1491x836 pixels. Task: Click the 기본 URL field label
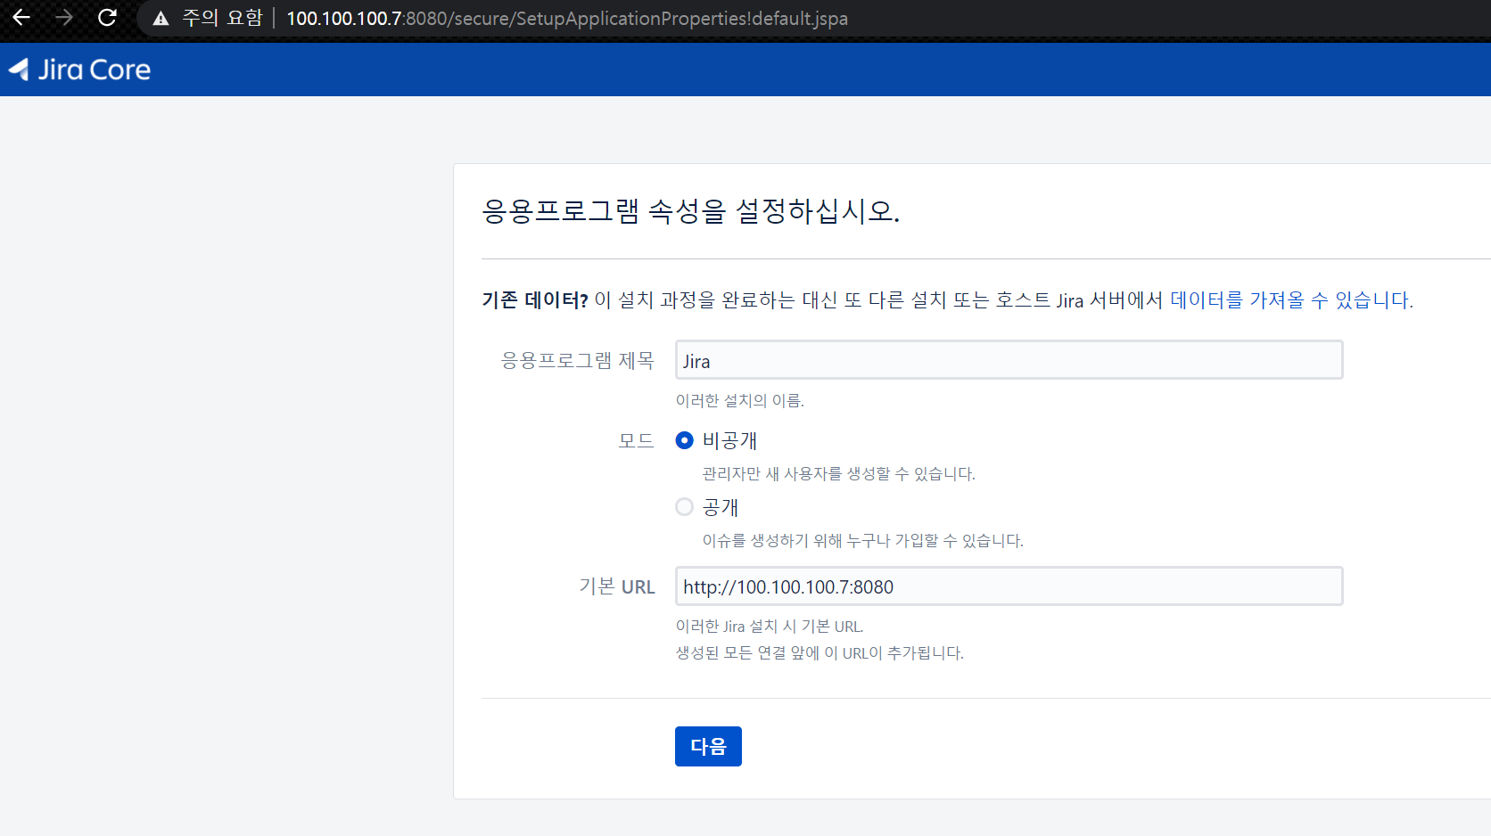(x=617, y=586)
